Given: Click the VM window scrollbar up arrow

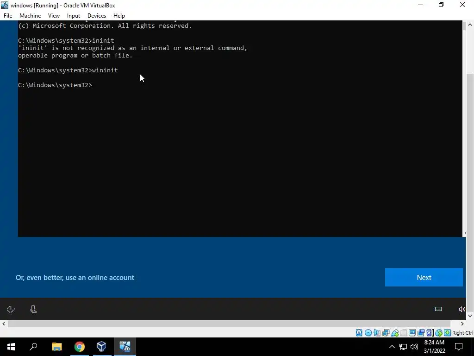Looking at the screenshot, I should pyautogui.click(x=470, y=24).
